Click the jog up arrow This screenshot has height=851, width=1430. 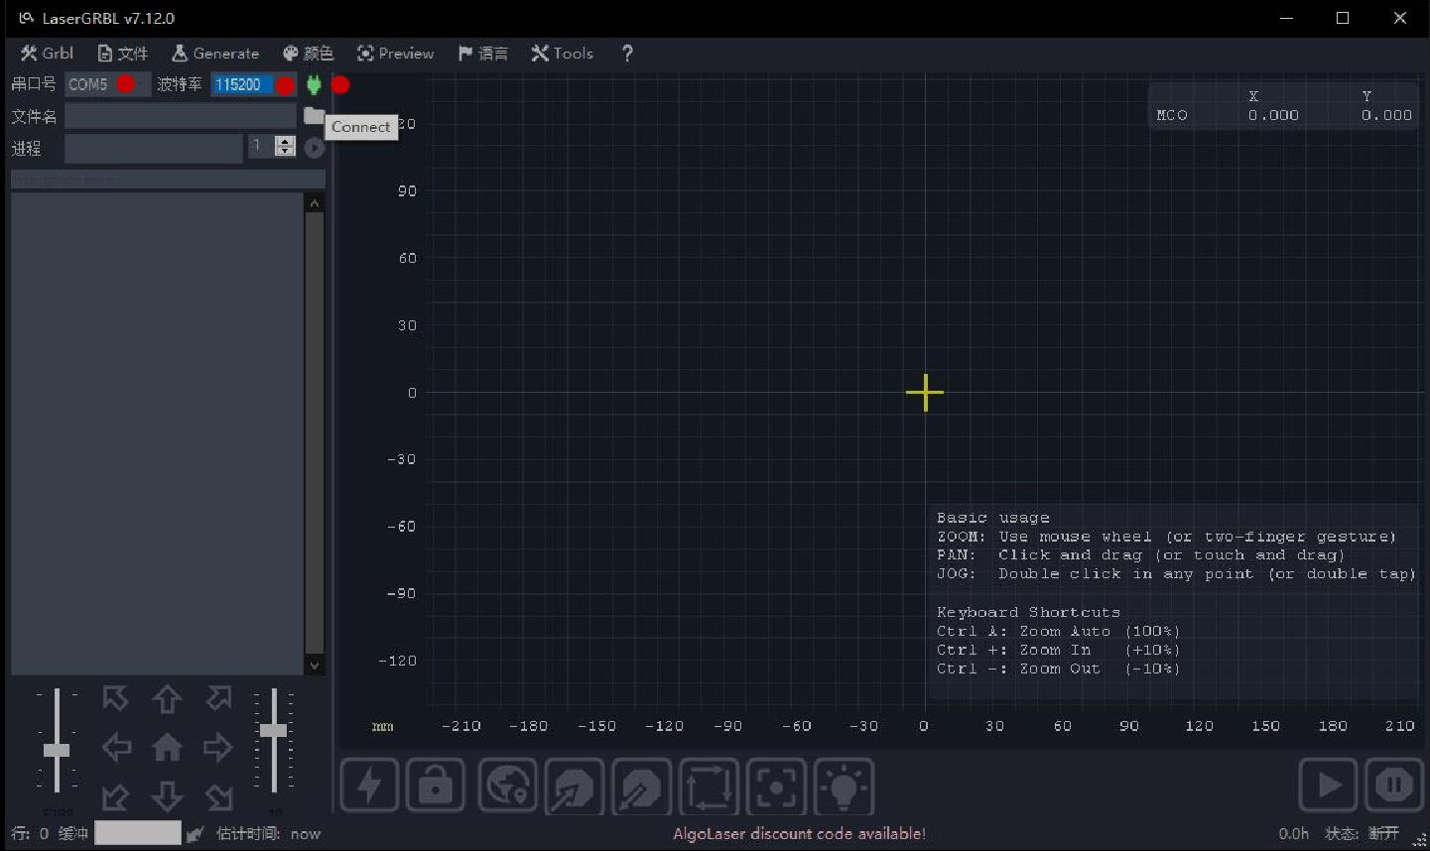[167, 698]
